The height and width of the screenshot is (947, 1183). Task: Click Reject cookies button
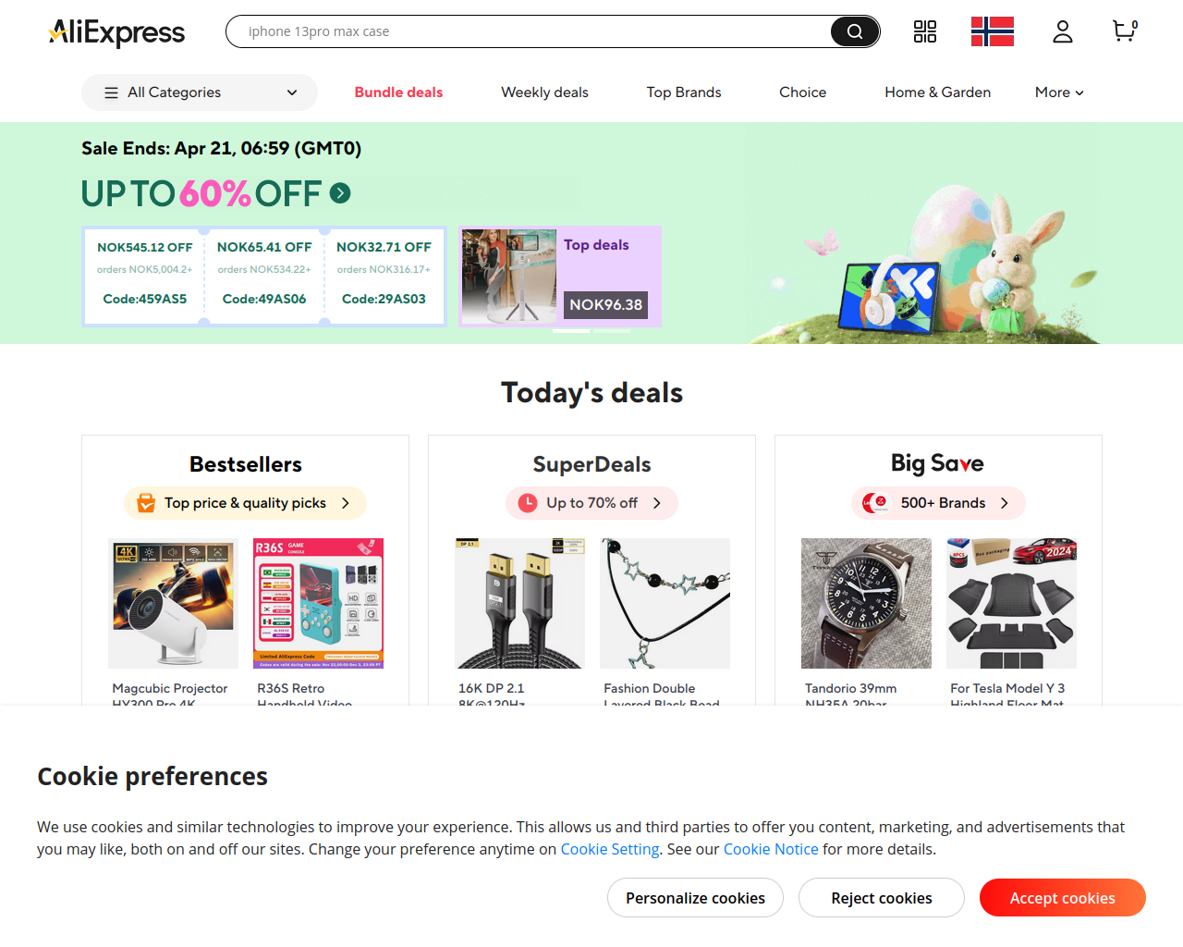[x=882, y=898]
